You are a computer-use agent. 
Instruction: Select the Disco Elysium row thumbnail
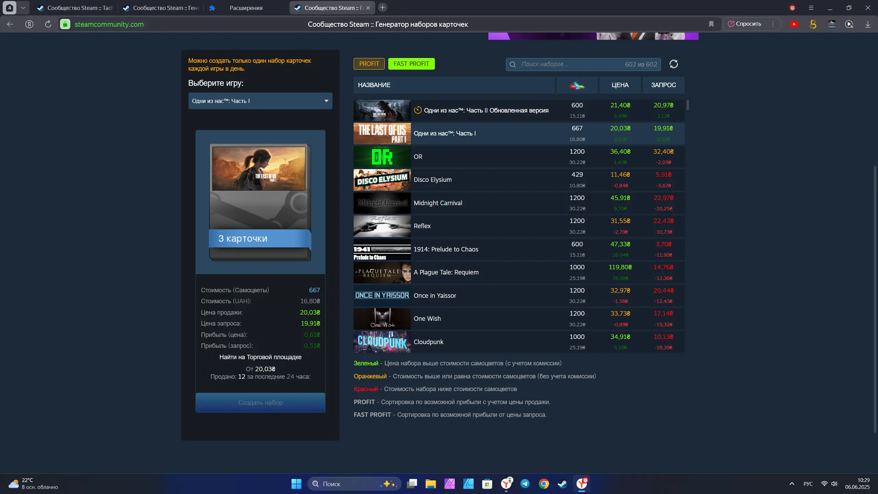[382, 180]
